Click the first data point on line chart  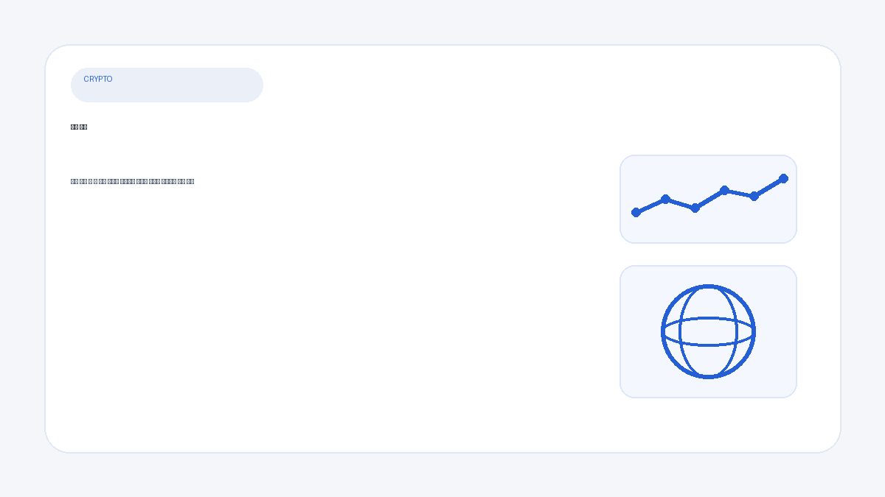(x=636, y=212)
